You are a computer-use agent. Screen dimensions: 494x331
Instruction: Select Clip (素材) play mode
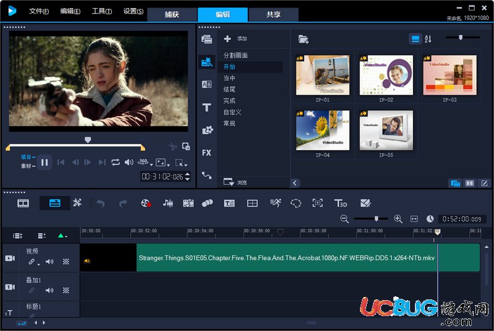point(28,166)
